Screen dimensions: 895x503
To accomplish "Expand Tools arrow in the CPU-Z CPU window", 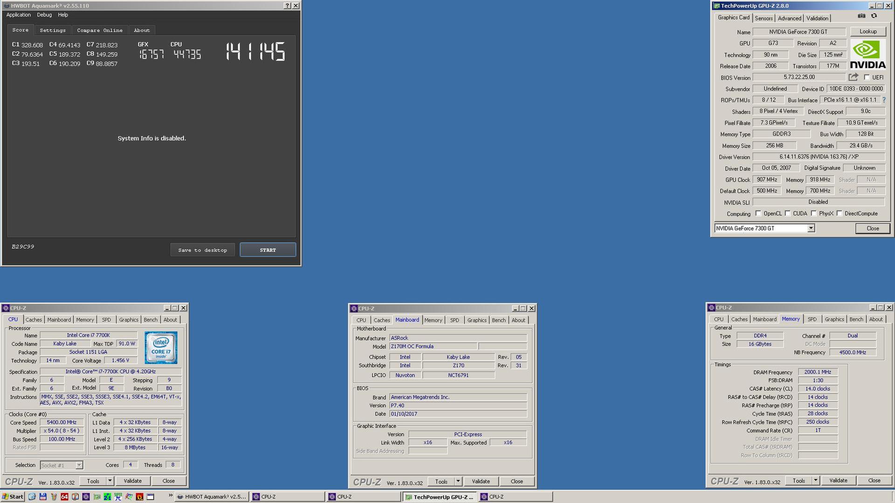I will [x=110, y=481].
